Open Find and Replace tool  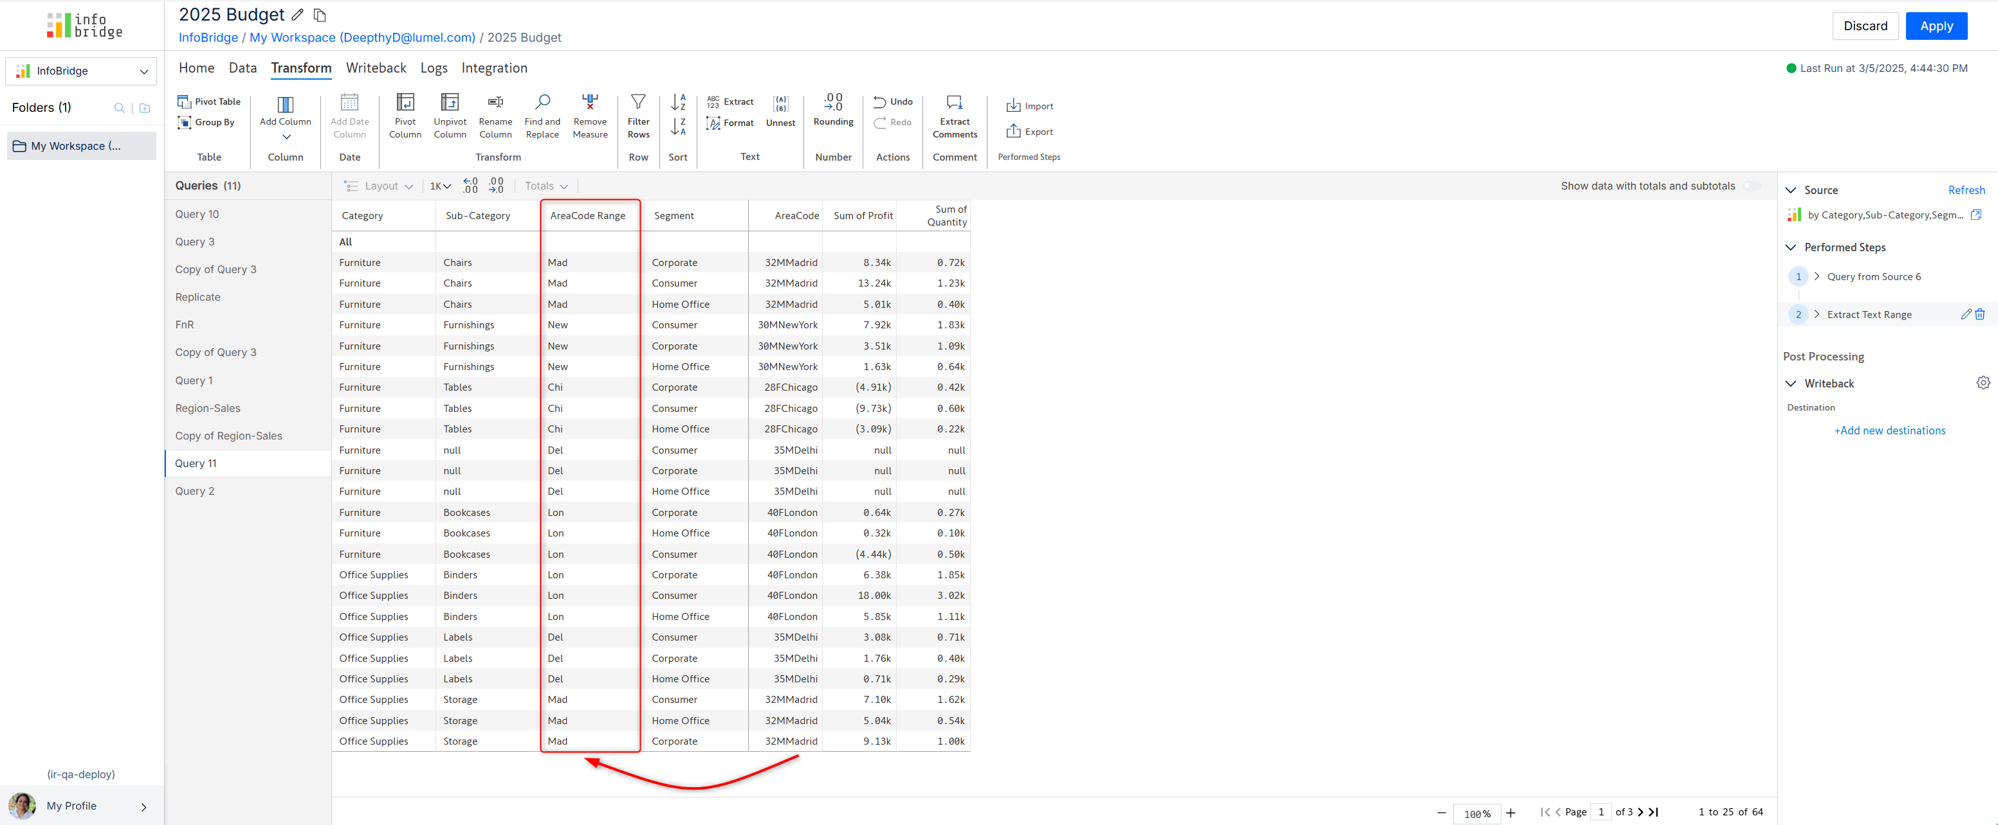542,103
